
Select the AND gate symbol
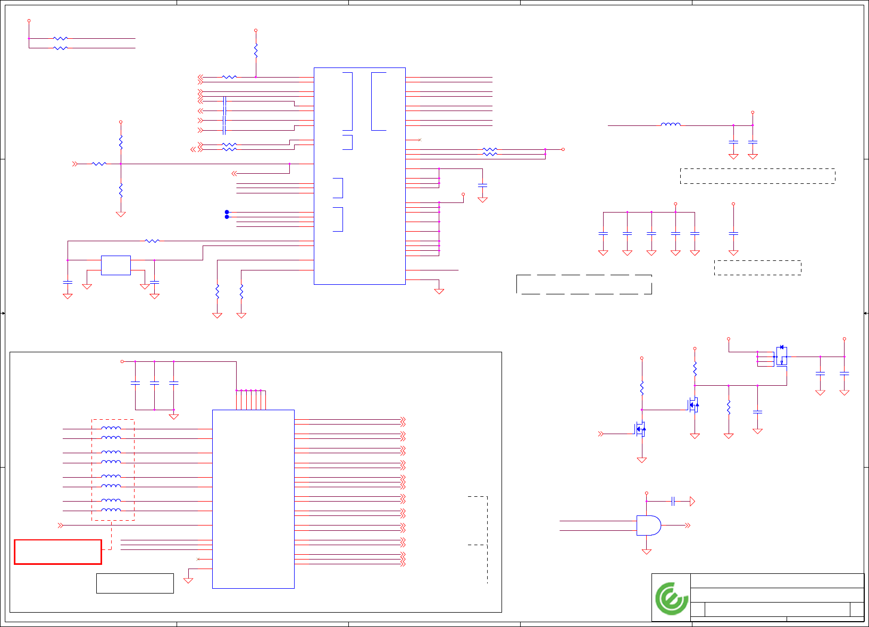coord(649,526)
